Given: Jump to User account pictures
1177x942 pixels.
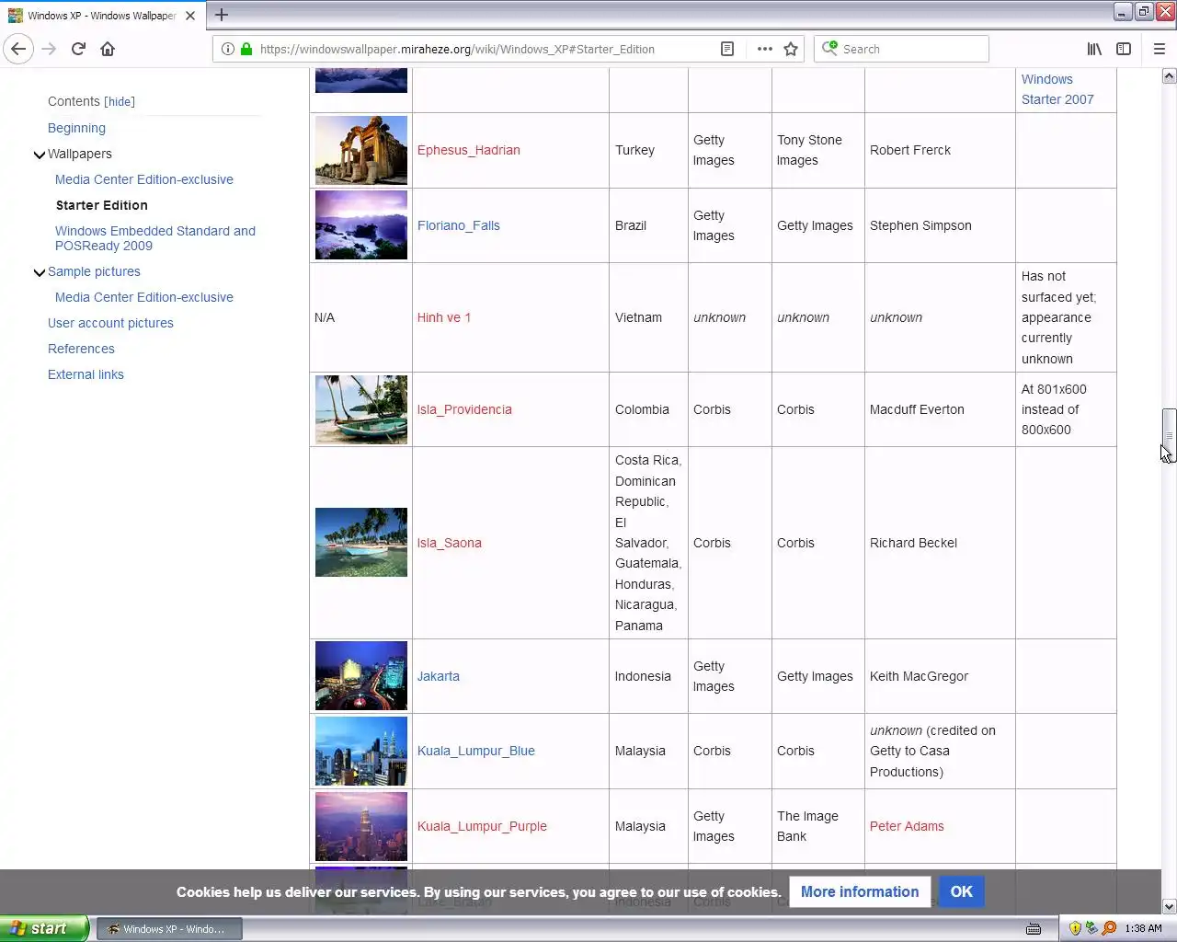Looking at the screenshot, I should 110,323.
